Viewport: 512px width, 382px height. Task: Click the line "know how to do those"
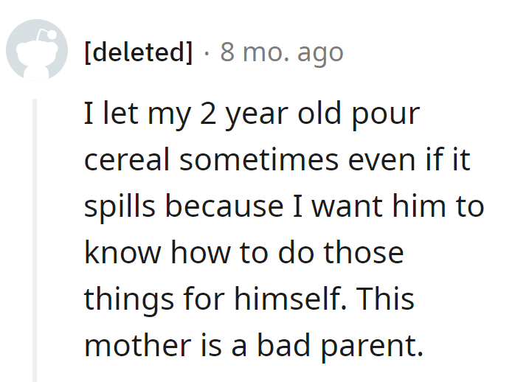tap(243, 253)
